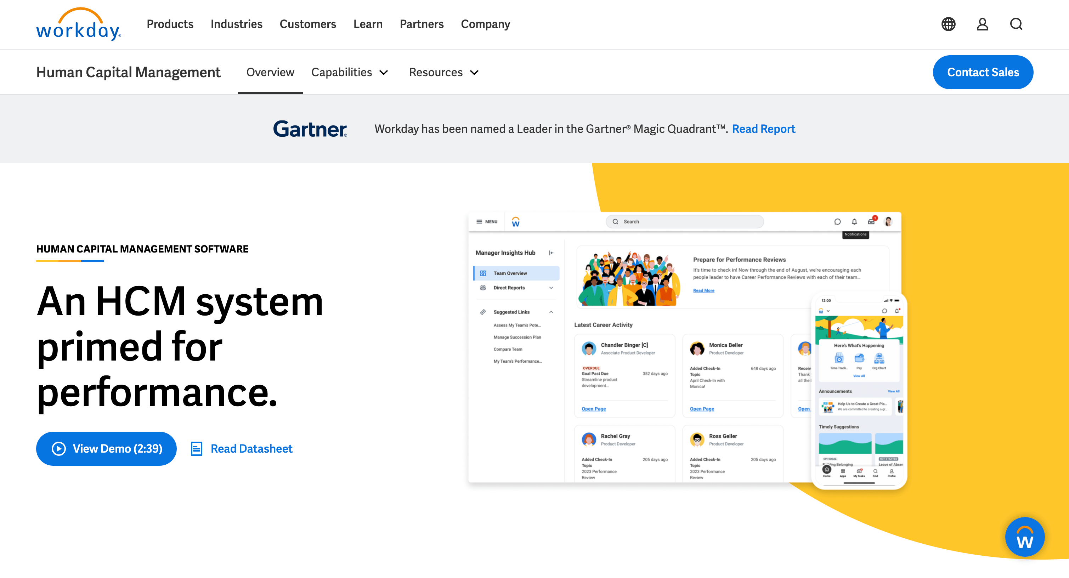Click the Suggested Links chain icon
This screenshot has width=1069, height=578.
pyautogui.click(x=483, y=312)
